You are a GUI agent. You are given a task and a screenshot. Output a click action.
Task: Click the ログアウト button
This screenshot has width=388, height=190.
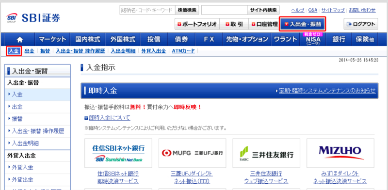pos(361,24)
